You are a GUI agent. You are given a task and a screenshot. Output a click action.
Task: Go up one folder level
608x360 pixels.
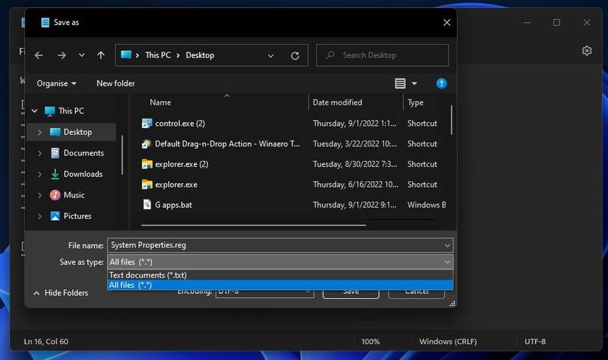coord(101,55)
